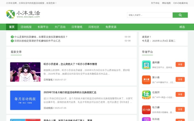The height and width of the screenshot is (121, 194).
Task: Click the 给力赚 red app icon
Action: tap(146, 110)
